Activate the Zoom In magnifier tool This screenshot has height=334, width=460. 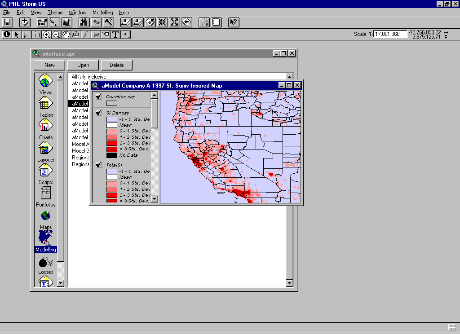click(x=46, y=34)
